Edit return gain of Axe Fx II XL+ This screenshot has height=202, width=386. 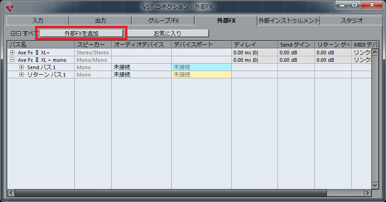[x=333, y=52]
